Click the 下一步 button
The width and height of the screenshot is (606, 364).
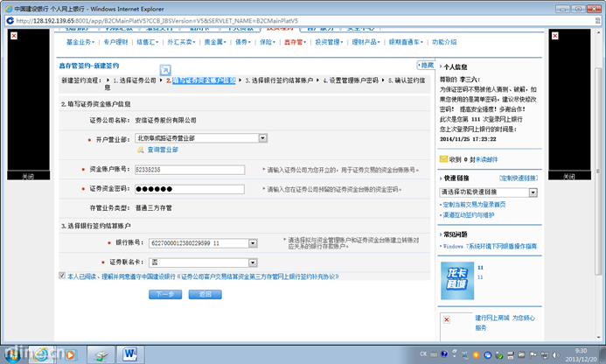(x=165, y=294)
